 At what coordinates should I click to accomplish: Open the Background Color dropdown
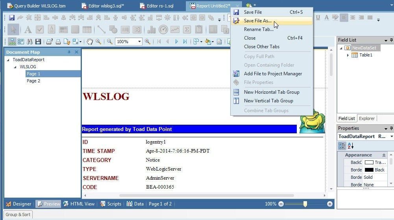coord(213,42)
